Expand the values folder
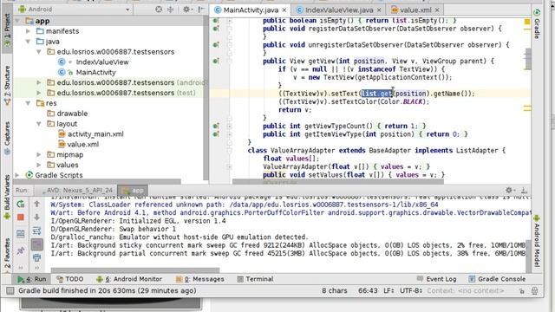The width and height of the screenshot is (555, 312). [x=39, y=165]
